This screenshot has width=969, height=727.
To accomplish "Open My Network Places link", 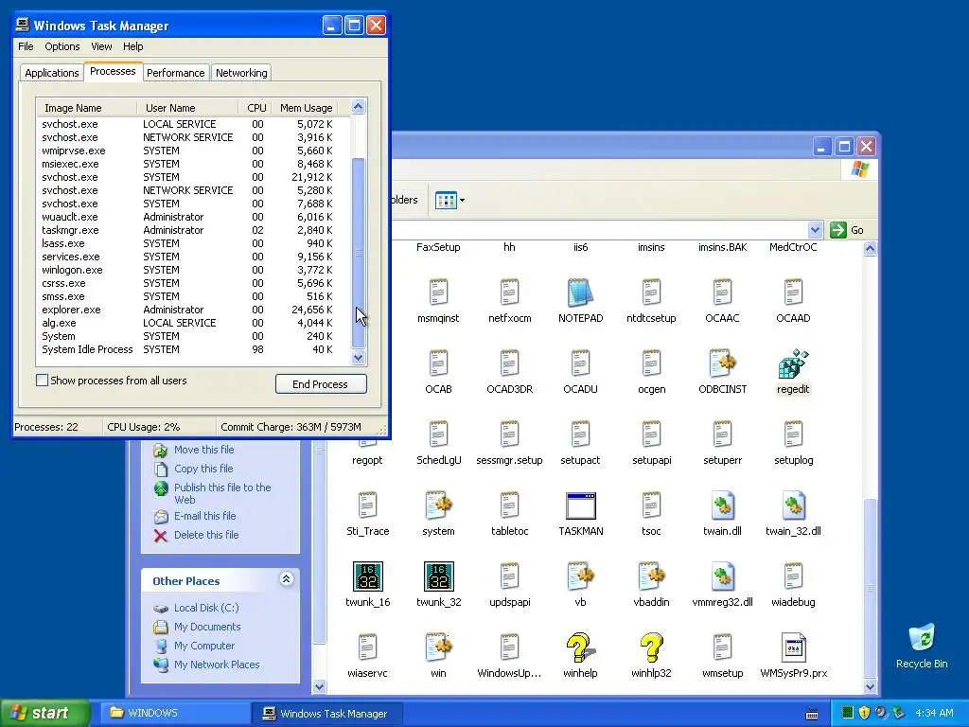I will [x=217, y=665].
